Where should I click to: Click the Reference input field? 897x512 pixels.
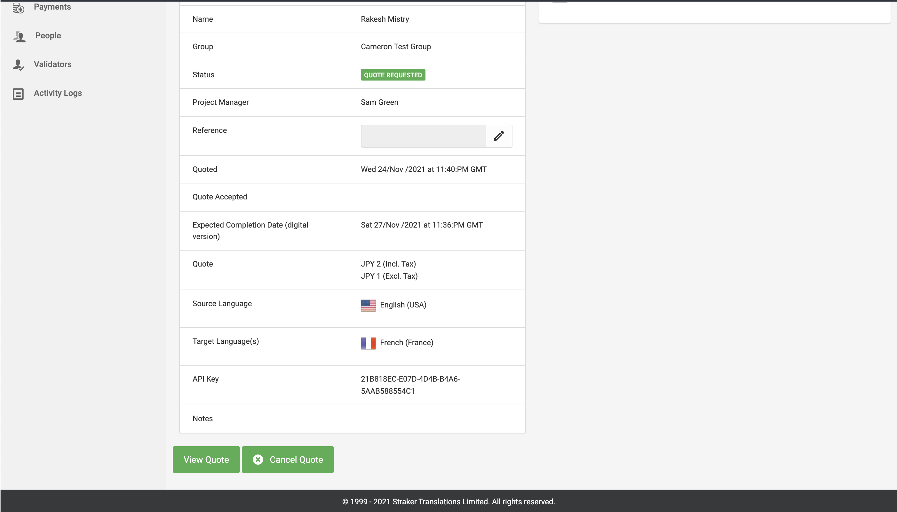[x=423, y=136]
